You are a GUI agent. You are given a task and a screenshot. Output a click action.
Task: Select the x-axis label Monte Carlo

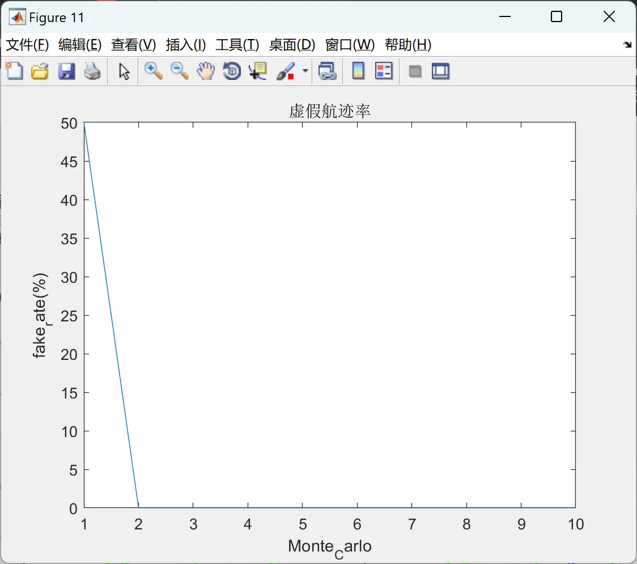click(x=329, y=548)
